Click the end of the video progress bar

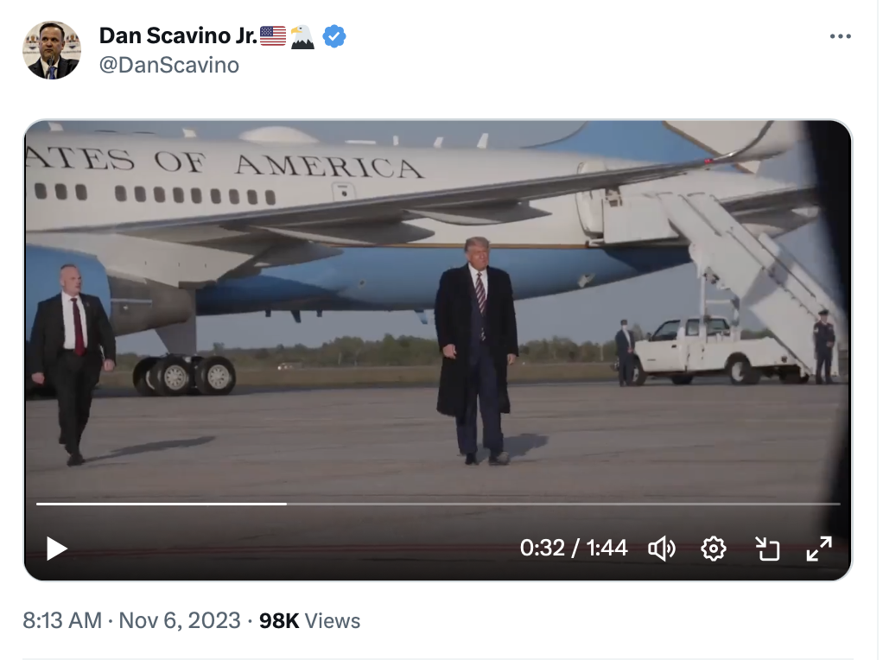coord(838,504)
